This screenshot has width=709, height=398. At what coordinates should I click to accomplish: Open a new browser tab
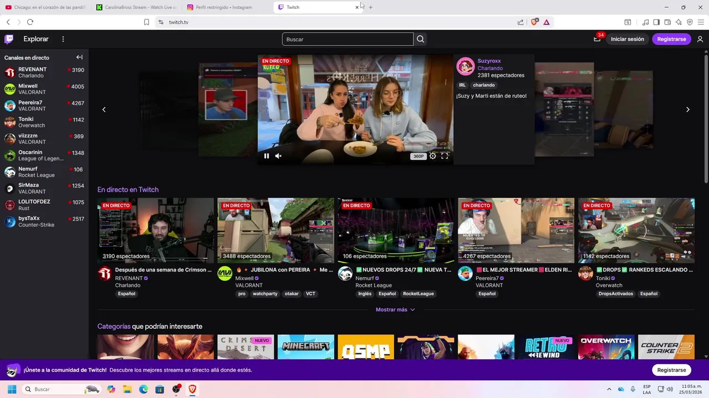pos(371,7)
